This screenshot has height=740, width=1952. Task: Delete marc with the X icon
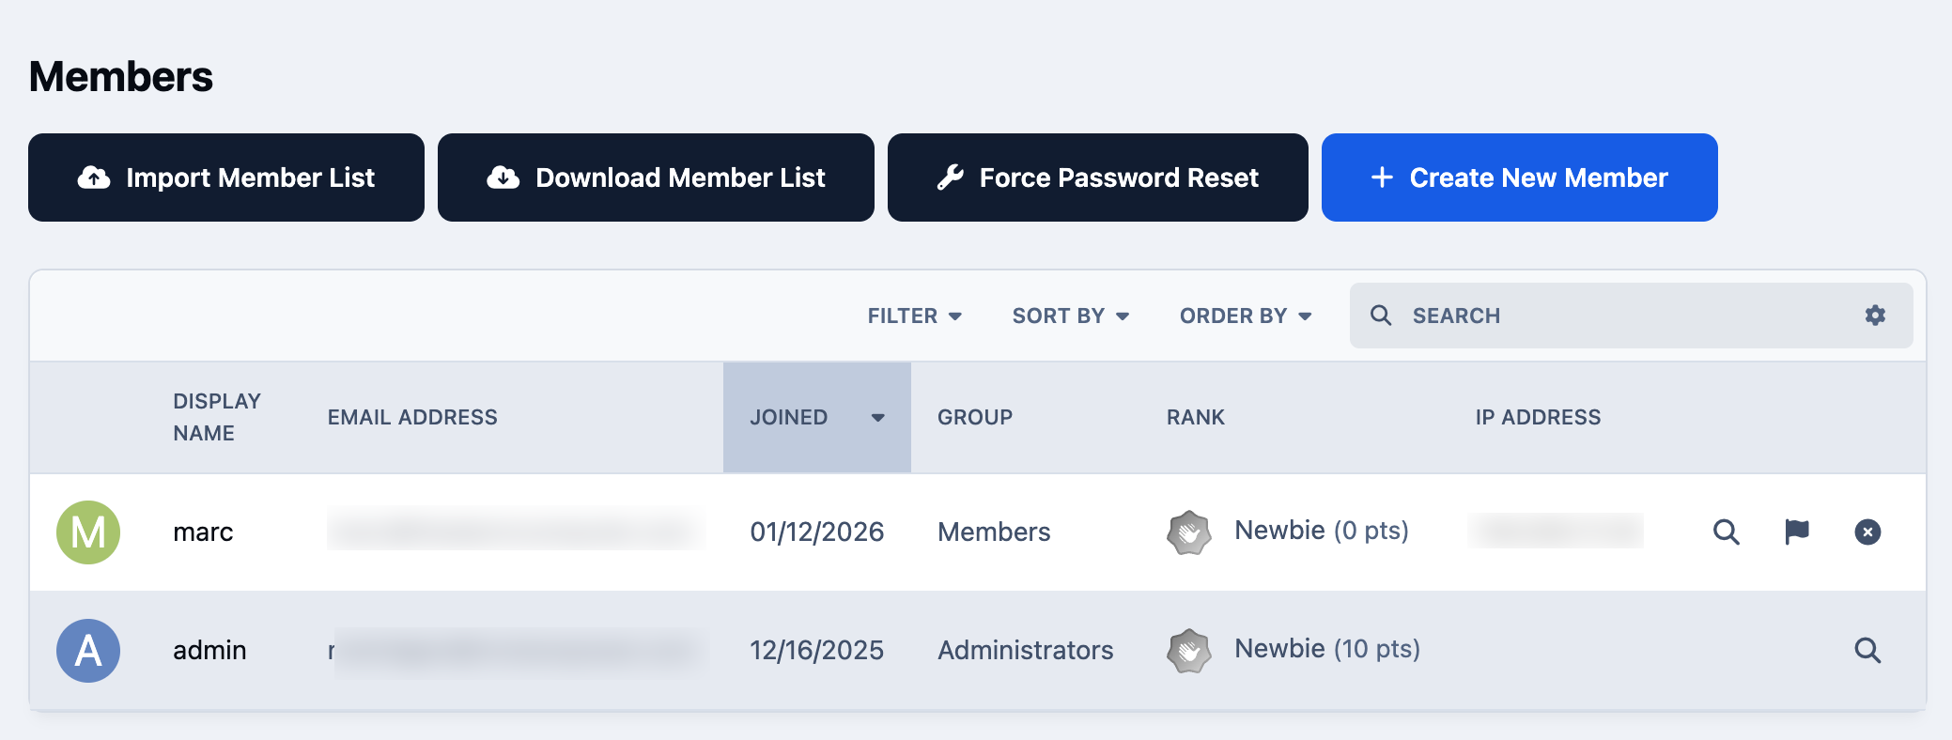(x=1867, y=532)
